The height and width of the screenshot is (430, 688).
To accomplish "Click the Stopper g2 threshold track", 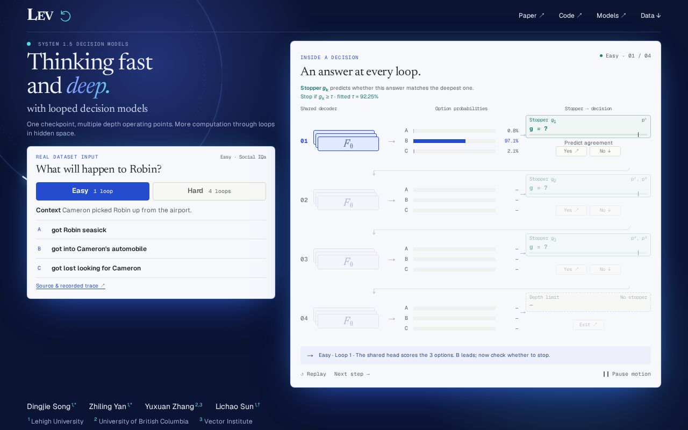I will pyautogui.click(x=588, y=193).
